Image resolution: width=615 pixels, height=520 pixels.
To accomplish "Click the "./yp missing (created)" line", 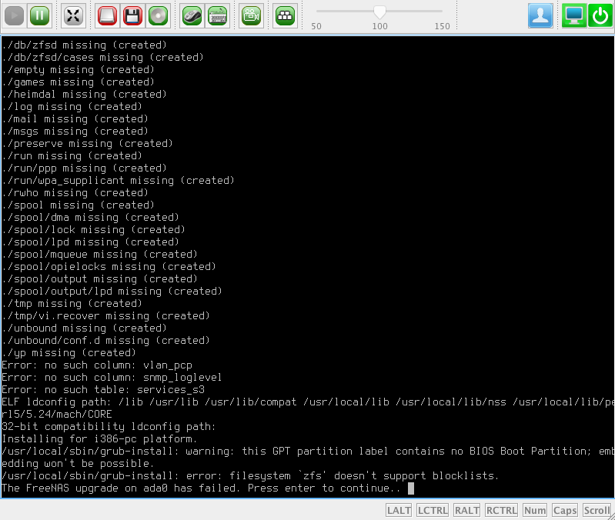I will click(69, 353).
